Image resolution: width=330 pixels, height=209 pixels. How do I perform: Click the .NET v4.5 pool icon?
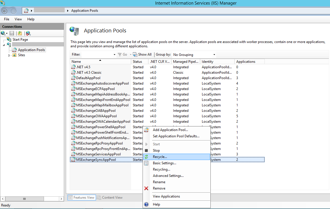pyautogui.click(x=73, y=67)
